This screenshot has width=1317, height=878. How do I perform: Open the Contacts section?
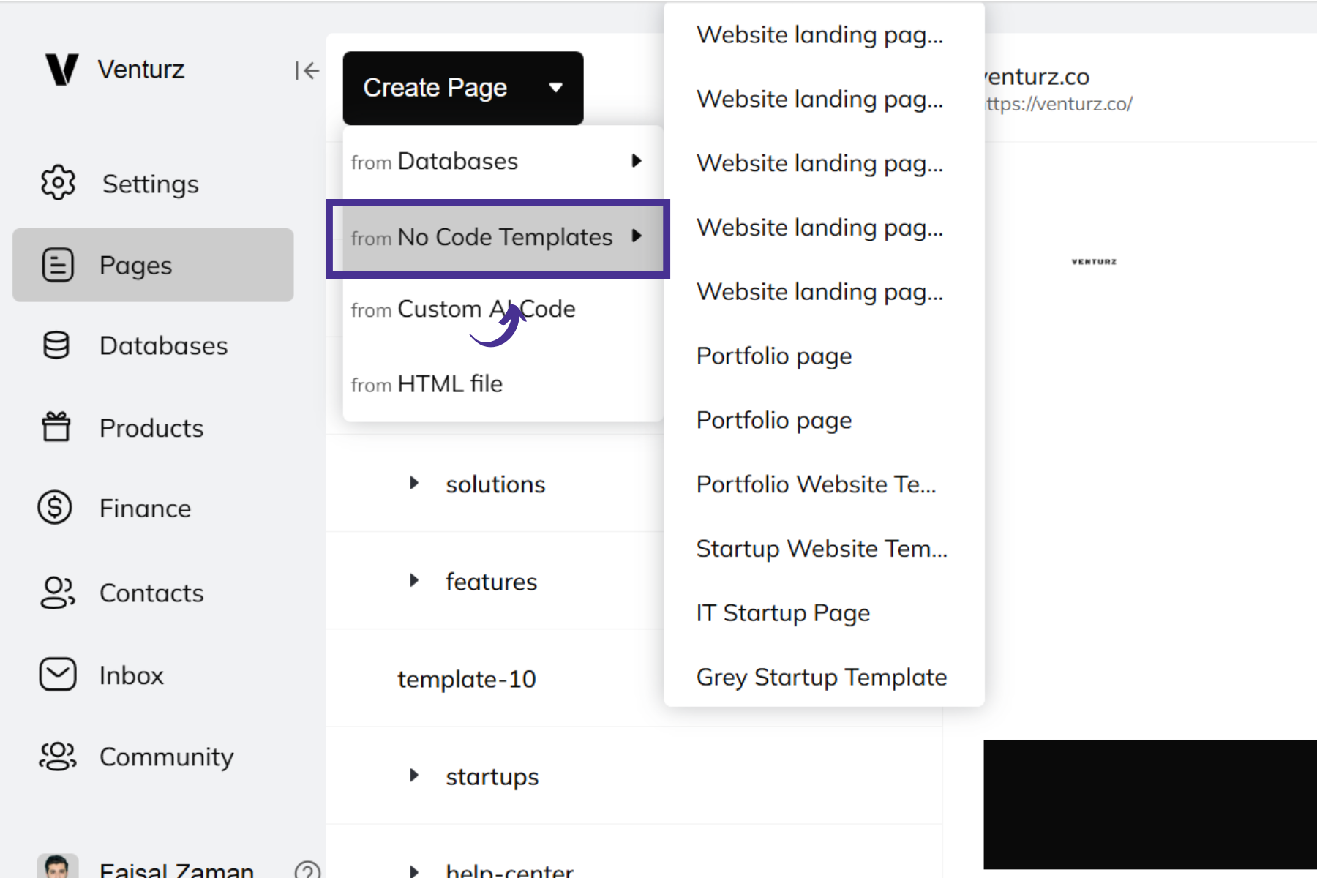(x=153, y=593)
